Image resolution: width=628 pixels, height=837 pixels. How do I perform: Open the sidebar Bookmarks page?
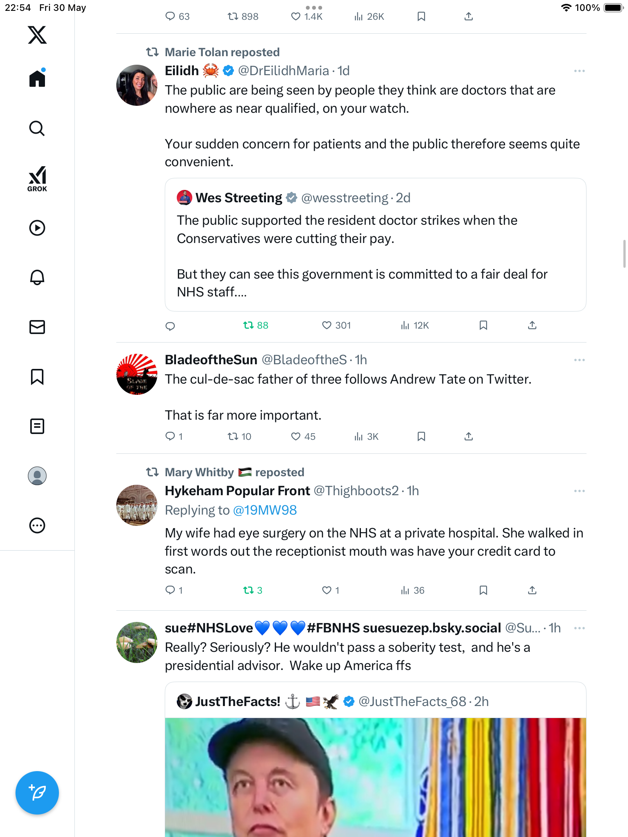point(37,377)
